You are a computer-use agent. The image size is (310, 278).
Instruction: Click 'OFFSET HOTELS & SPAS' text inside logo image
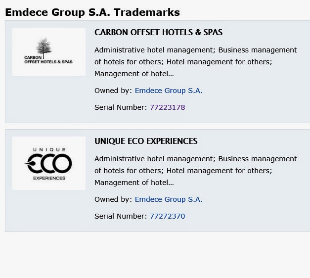point(48,62)
